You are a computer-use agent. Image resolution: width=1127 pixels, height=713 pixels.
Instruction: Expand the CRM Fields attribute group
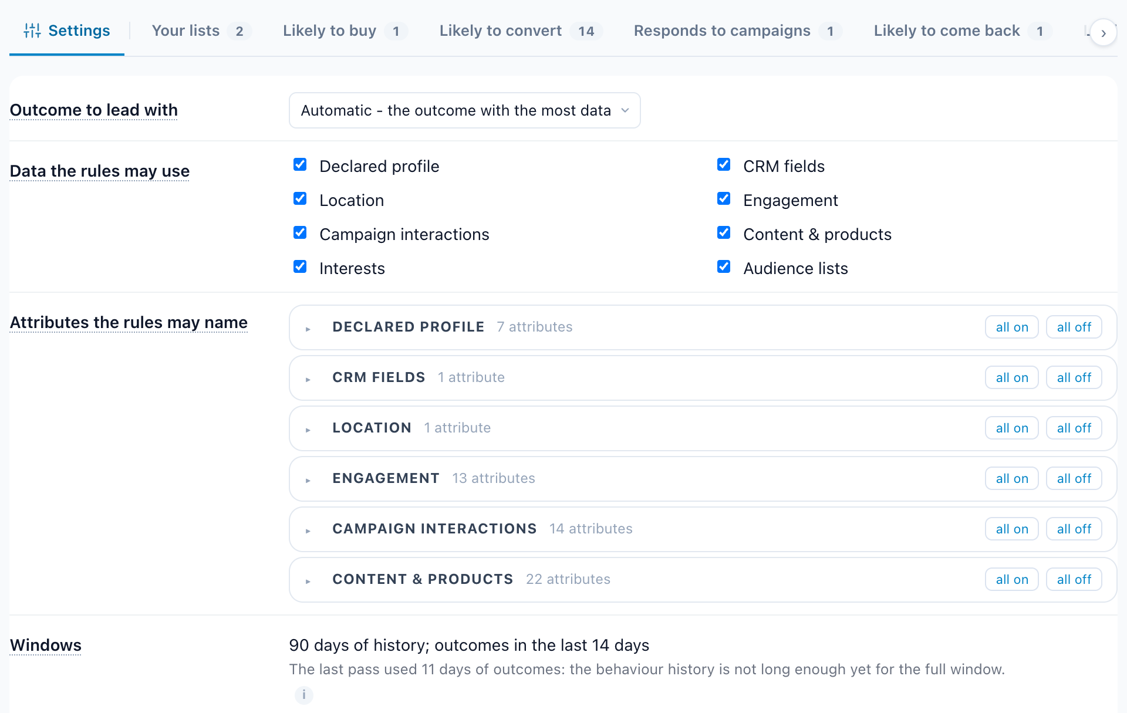tap(308, 380)
